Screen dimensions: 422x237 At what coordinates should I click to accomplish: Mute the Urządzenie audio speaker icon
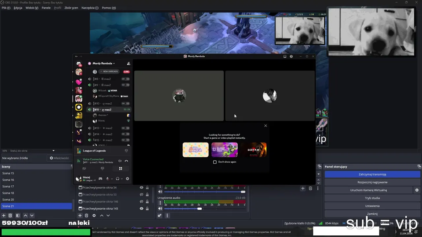pos(160,208)
